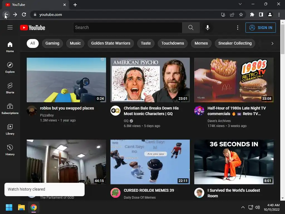This screenshot has height=214, width=285.
Task: Close the YouTube browser tab
Action: (65, 5)
